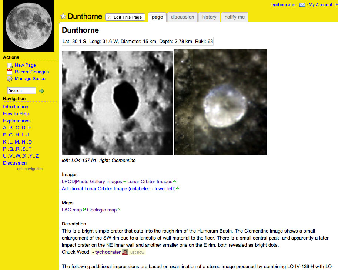This screenshot has width=338, height=270.
Task: Open the mail envelope icon
Action: 302,5
